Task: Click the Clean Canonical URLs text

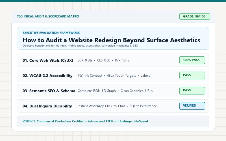Action: tap(136, 91)
